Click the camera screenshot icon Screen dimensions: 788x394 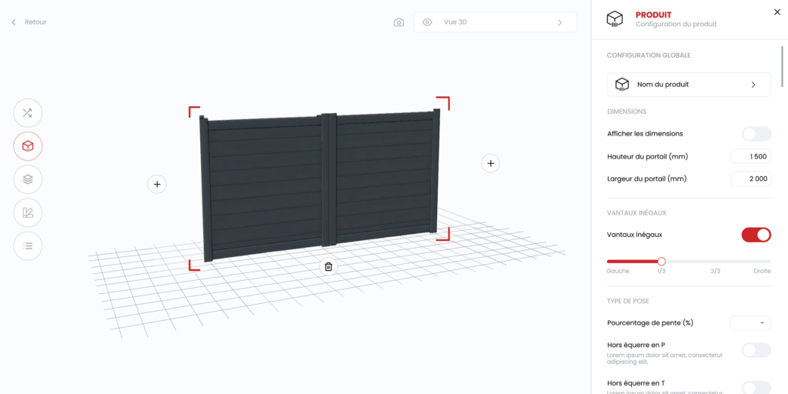[x=399, y=22]
